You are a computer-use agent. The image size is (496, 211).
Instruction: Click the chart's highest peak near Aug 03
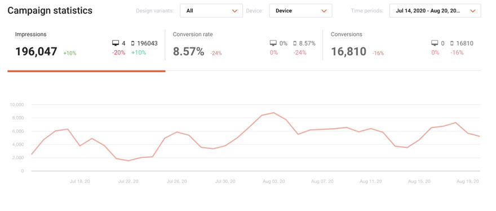(x=273, y=112)
